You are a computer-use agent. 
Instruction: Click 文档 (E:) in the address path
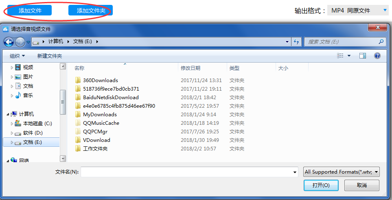[83, 41]
